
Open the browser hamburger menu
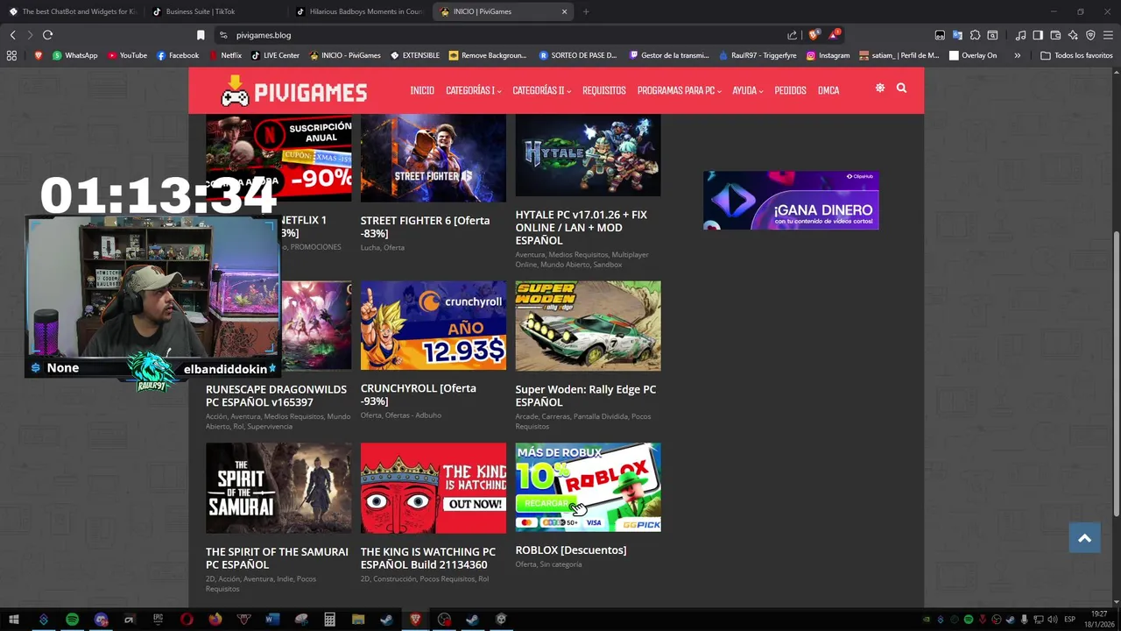[1108, 35]
